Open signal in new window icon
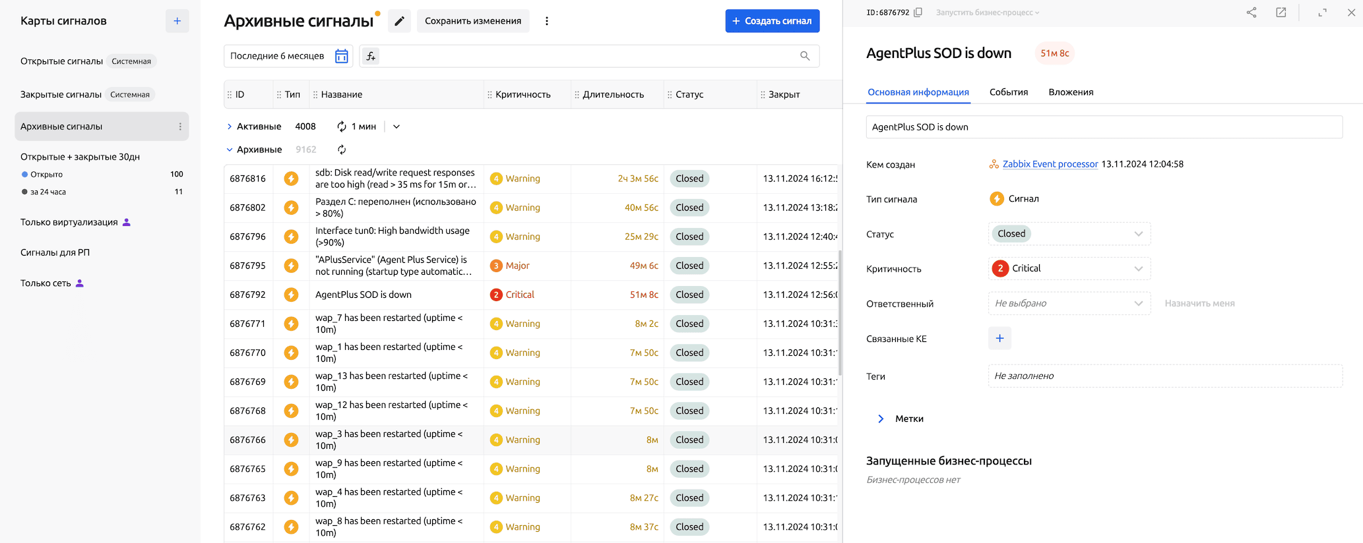The height and width of the screenshot is (543, 1363). 1281,13
